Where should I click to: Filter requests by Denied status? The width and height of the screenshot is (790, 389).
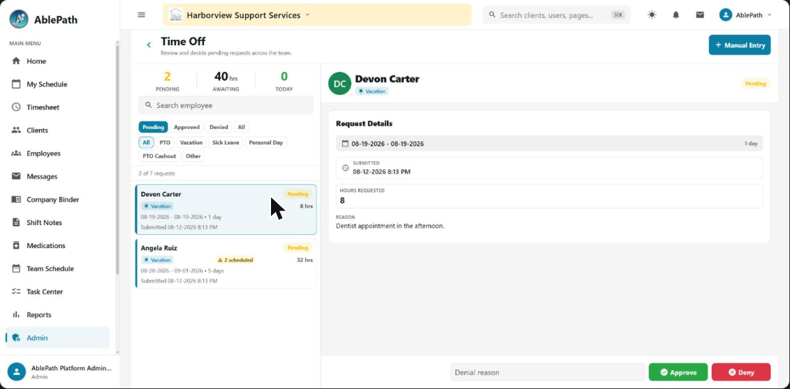(x=219, y=127)
